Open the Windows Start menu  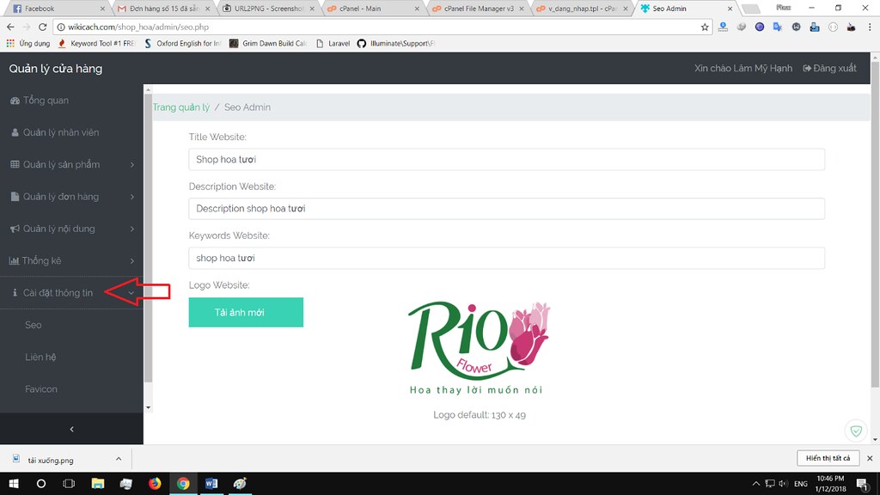[14, 483]
